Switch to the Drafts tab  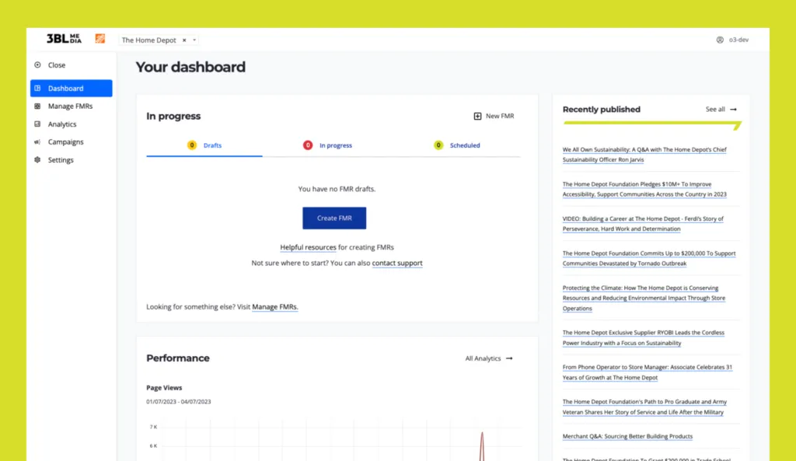point(204,145)
